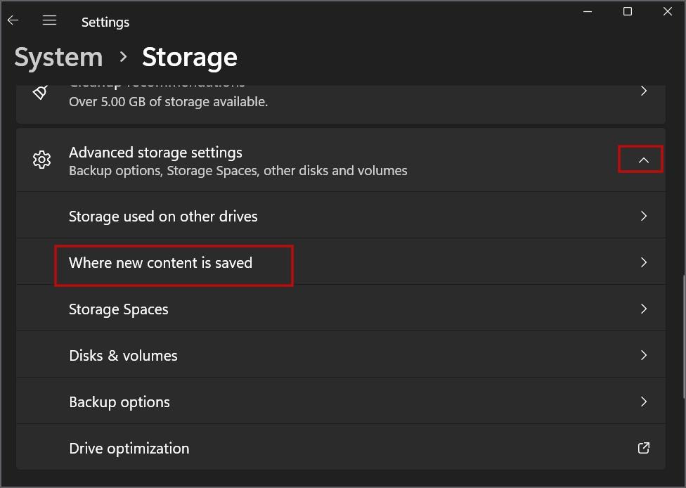The width and height of the screenshot is (686, 488).
Task: Maximize the Settings window
Action: tap(628, 11)
